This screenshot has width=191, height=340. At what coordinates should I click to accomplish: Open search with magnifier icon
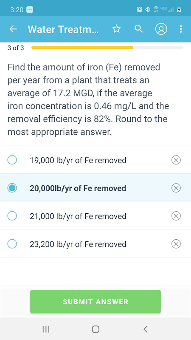[139, 29]
